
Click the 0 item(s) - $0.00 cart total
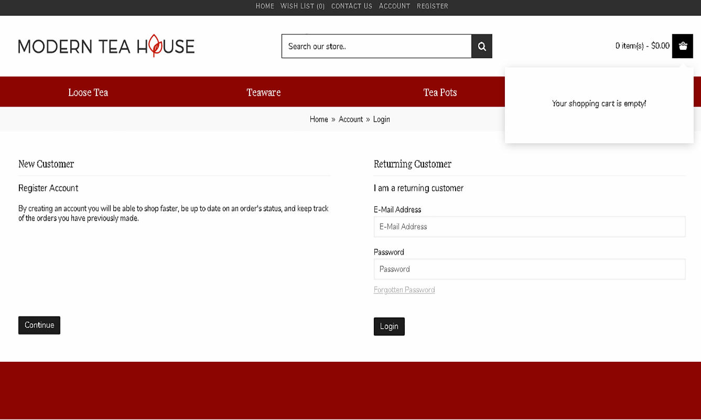pos(642,46)
